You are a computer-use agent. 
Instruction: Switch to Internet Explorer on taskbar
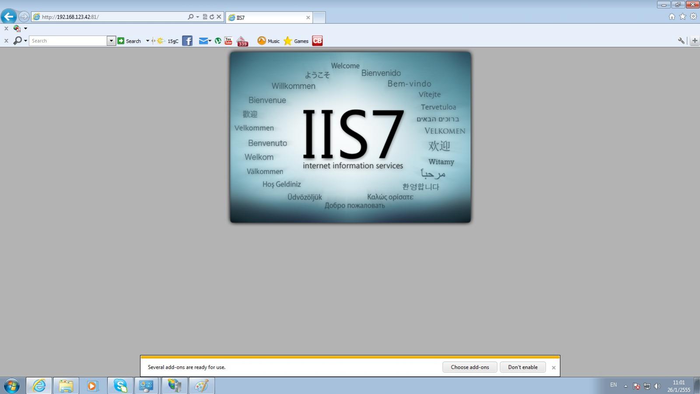39,386
